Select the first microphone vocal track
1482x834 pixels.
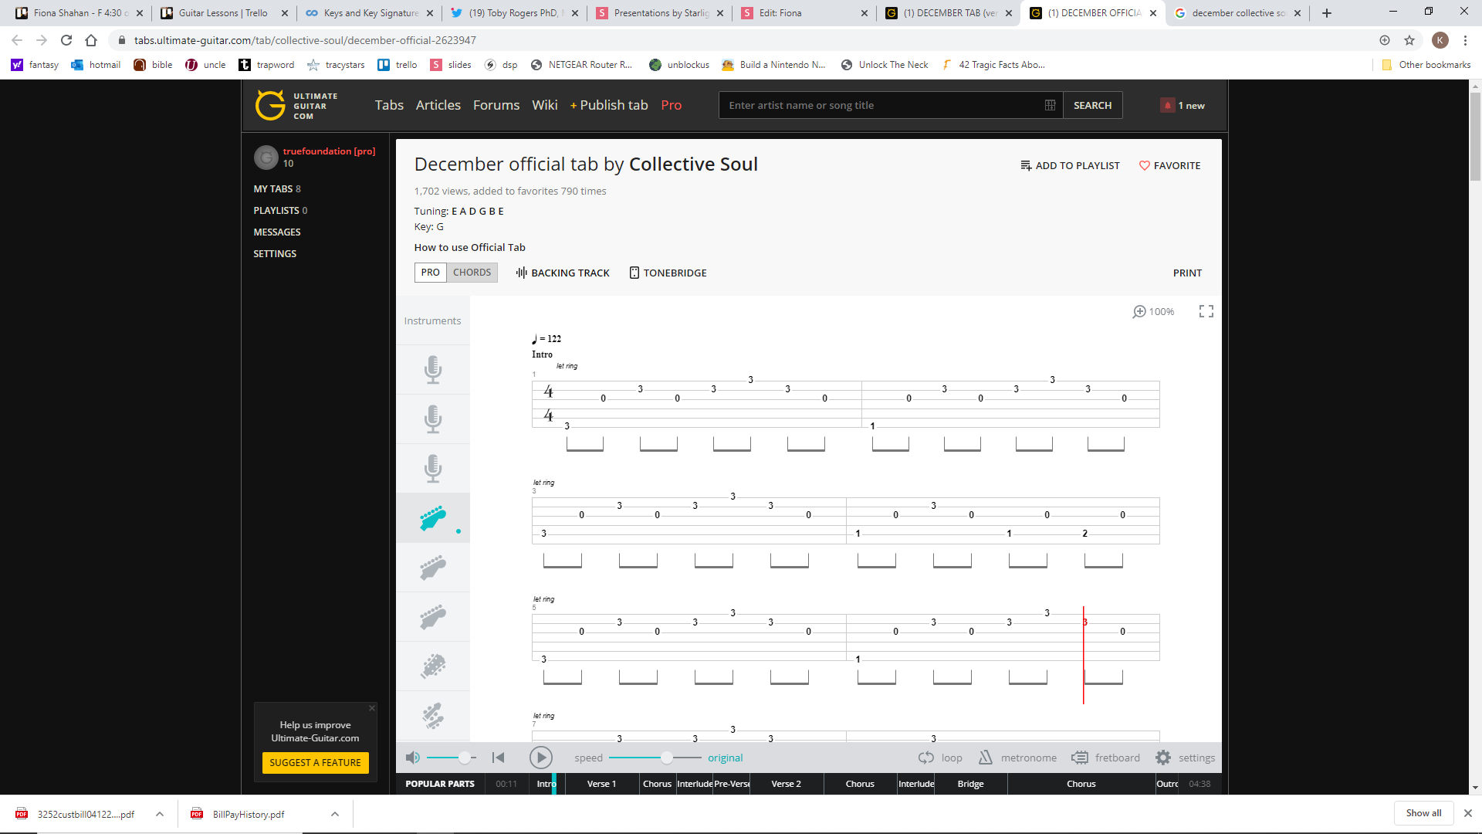(x=433, y=370)
